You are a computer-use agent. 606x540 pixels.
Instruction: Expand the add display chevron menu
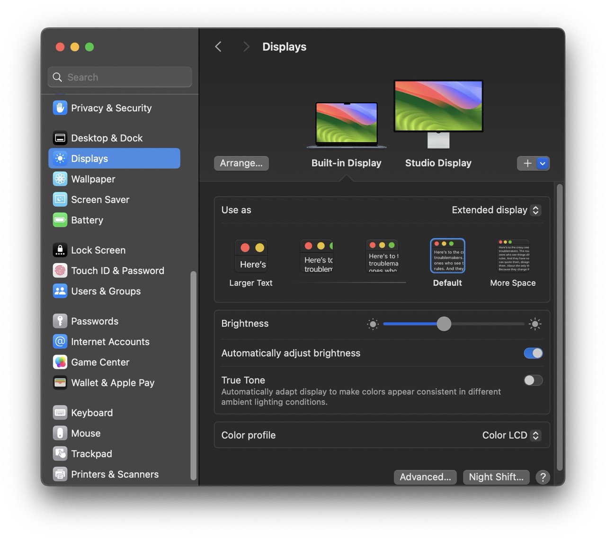(x=543, y=163)
